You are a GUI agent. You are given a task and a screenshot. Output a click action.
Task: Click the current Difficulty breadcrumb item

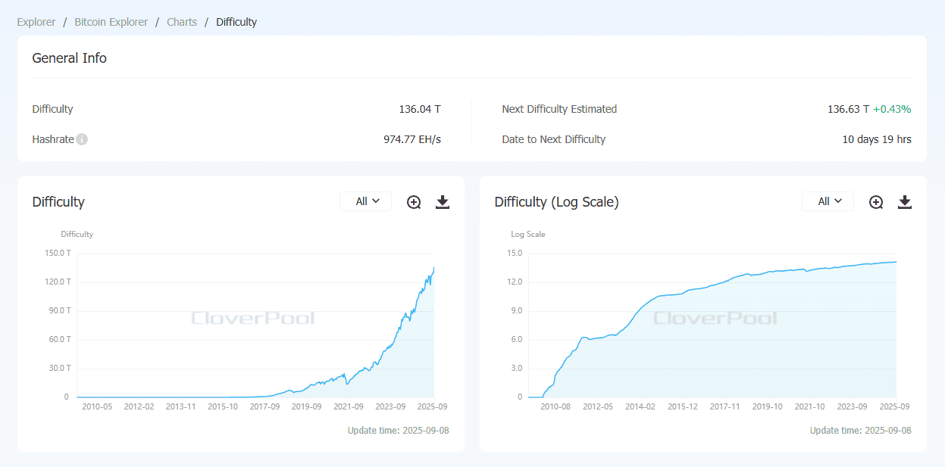pyautogui.click(x=236, y=22)
